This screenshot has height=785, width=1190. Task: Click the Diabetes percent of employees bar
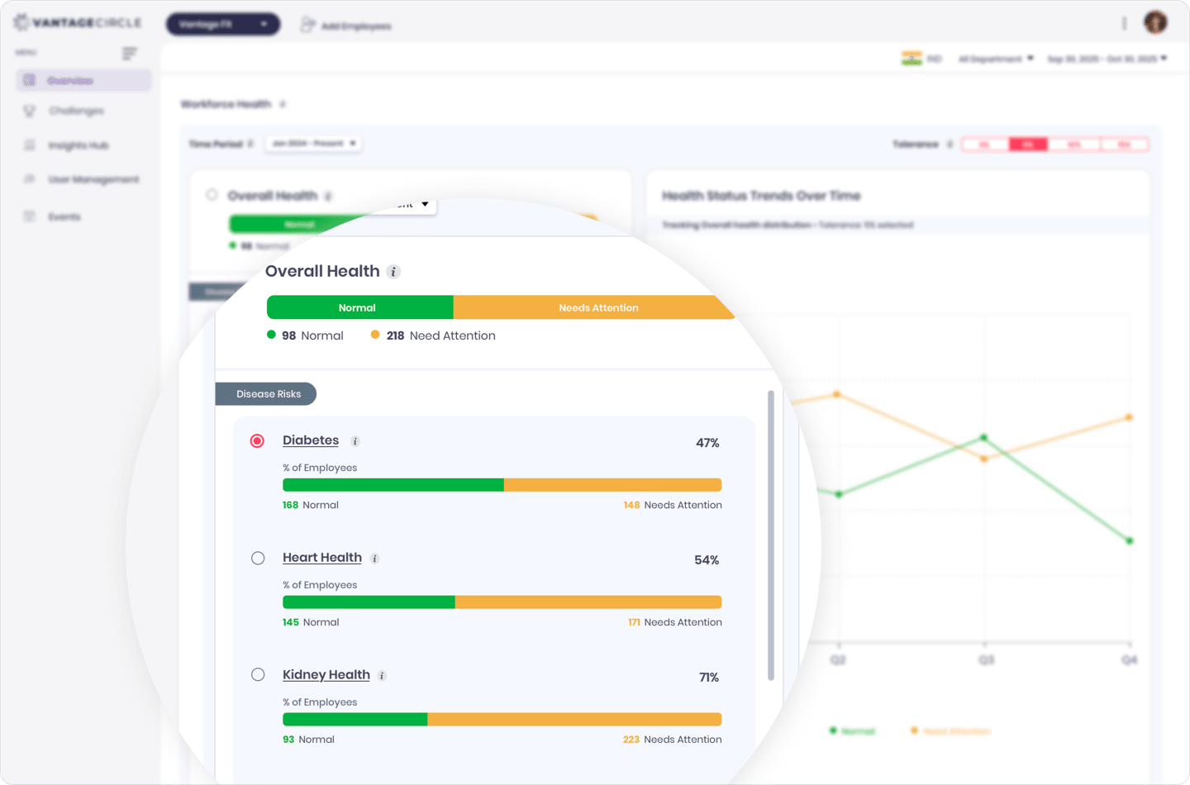502,485
